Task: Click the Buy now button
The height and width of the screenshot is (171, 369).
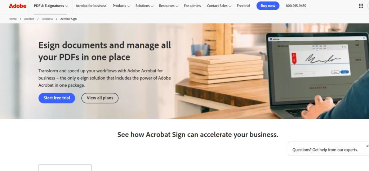Action: pyautogui.click(x=268, y=6)
